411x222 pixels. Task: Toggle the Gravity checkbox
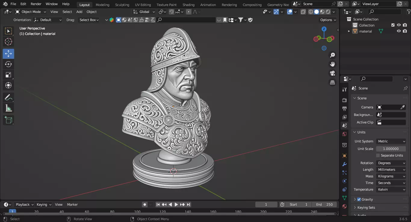click(x=359, y=199)
